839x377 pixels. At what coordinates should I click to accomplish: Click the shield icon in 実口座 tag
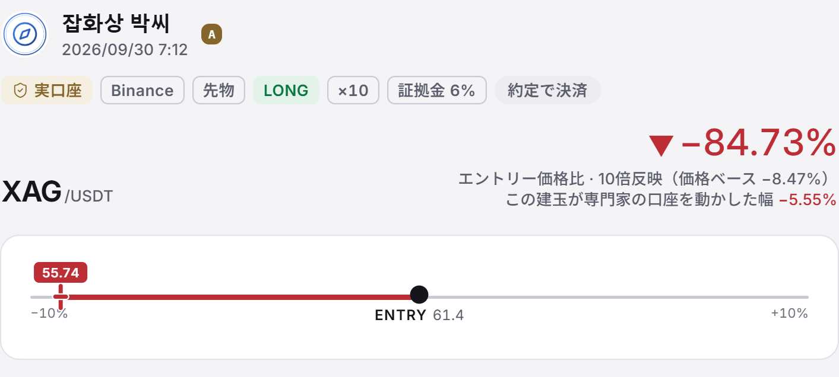21,90
